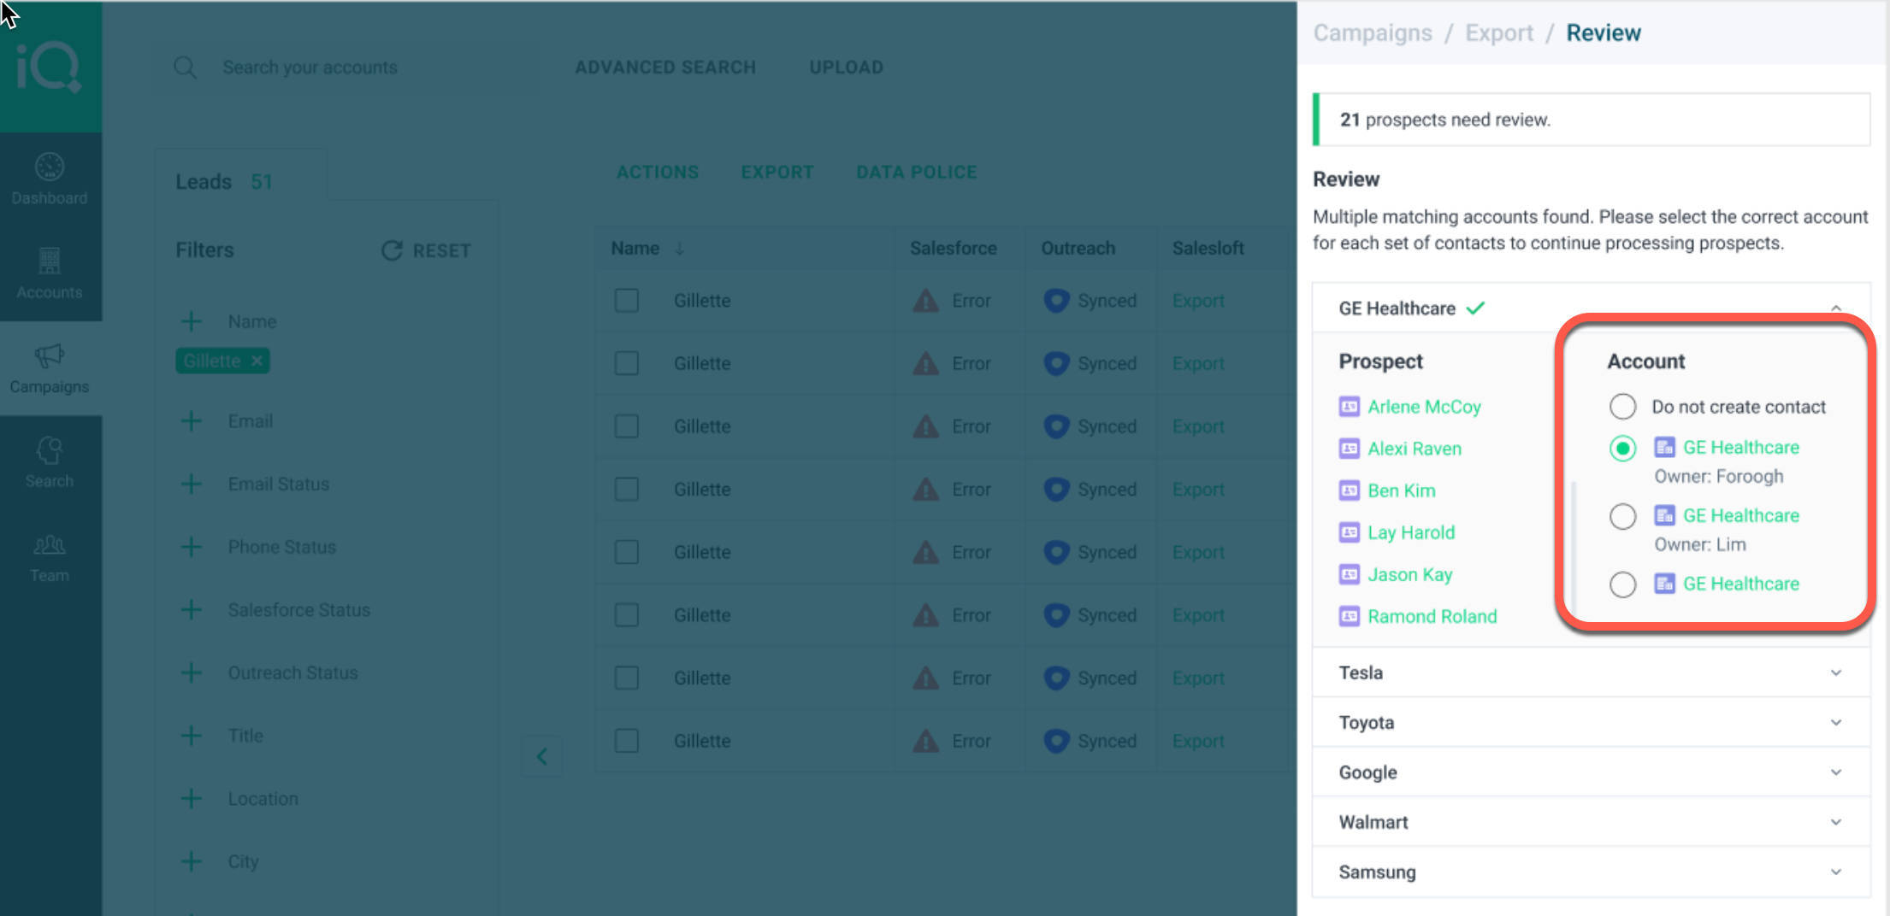Open Dashboard from the sidebar icon
1890x916 pixels.
click(x=50, y=167)
